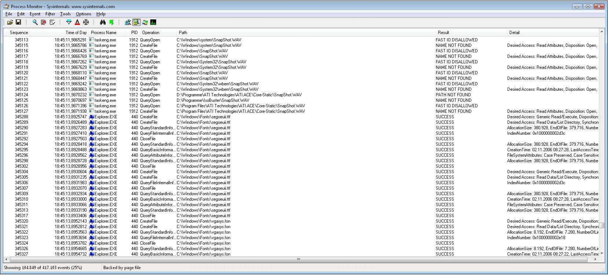Click 'Backed by page file' status text

click(122, 268)
